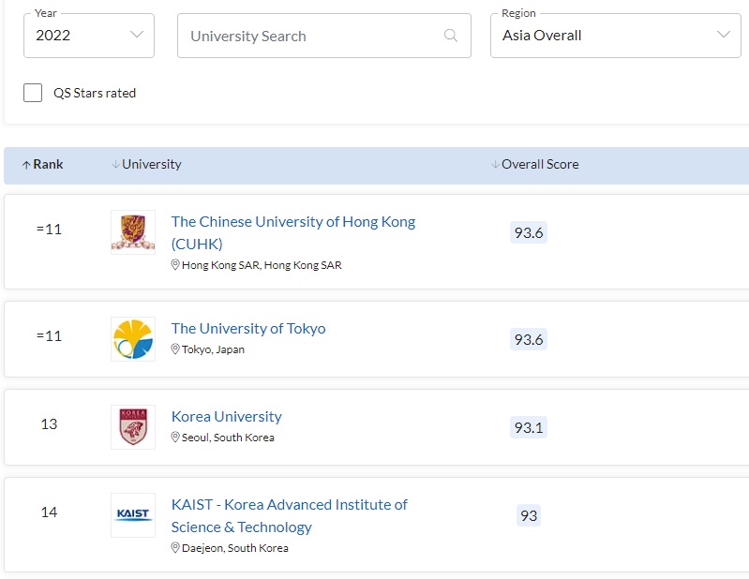The height and width of the screenshot is (579, 749).
Task: Open the Year dropdown showing 2022
Action: [x=89, y=36]
